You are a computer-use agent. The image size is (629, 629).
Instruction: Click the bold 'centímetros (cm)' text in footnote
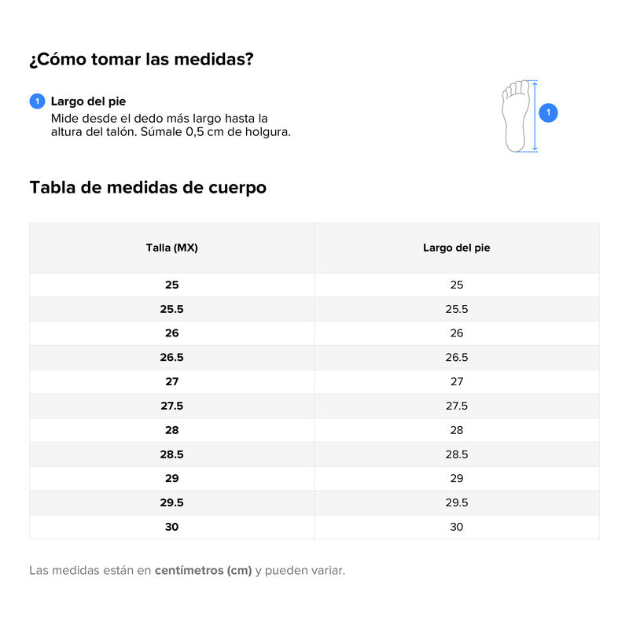[203, 570]
